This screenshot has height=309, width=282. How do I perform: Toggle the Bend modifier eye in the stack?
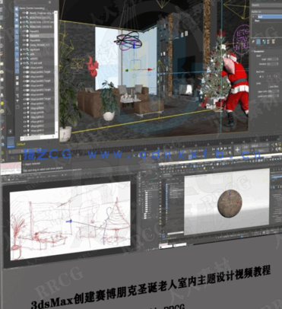click(x=254, y=17)
